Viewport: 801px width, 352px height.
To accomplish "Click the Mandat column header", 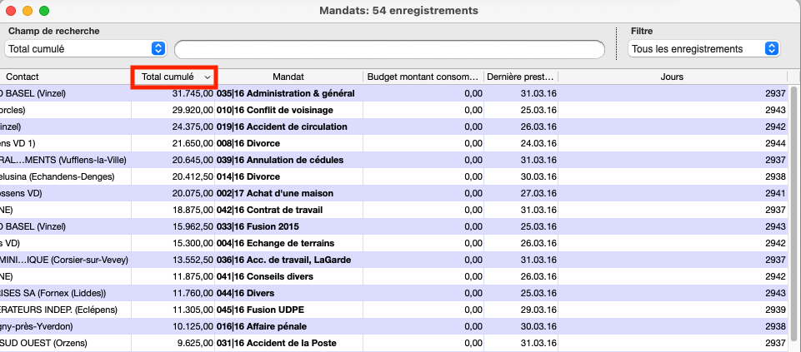I will [x=288, y=77].
